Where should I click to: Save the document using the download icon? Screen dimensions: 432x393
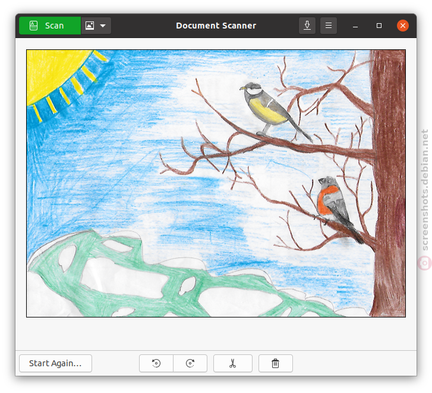tap(307, 26)
